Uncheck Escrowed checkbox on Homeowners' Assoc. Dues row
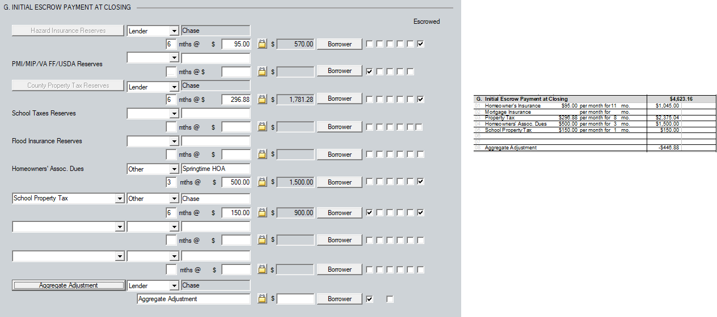 click(x=420, y=182)
